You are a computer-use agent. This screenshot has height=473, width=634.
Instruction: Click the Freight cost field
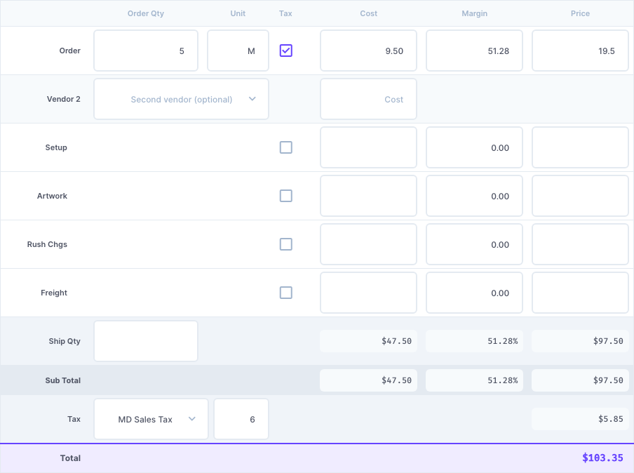(x=368, y=293)
